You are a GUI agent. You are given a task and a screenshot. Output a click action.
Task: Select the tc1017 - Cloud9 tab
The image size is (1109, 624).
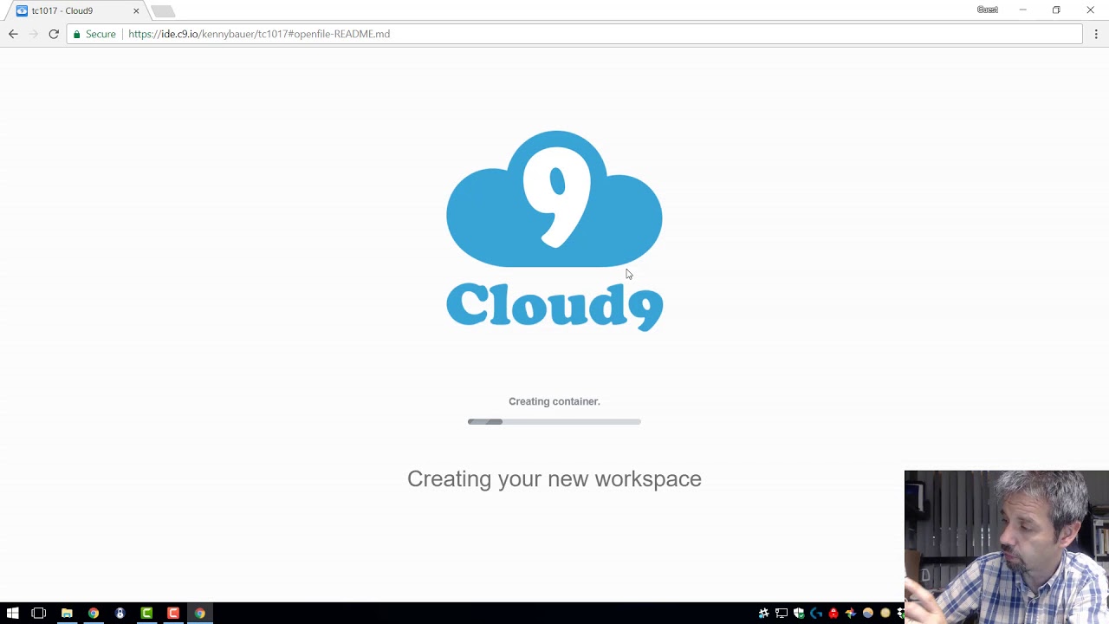pyautogui.click(x=78, y=10)
